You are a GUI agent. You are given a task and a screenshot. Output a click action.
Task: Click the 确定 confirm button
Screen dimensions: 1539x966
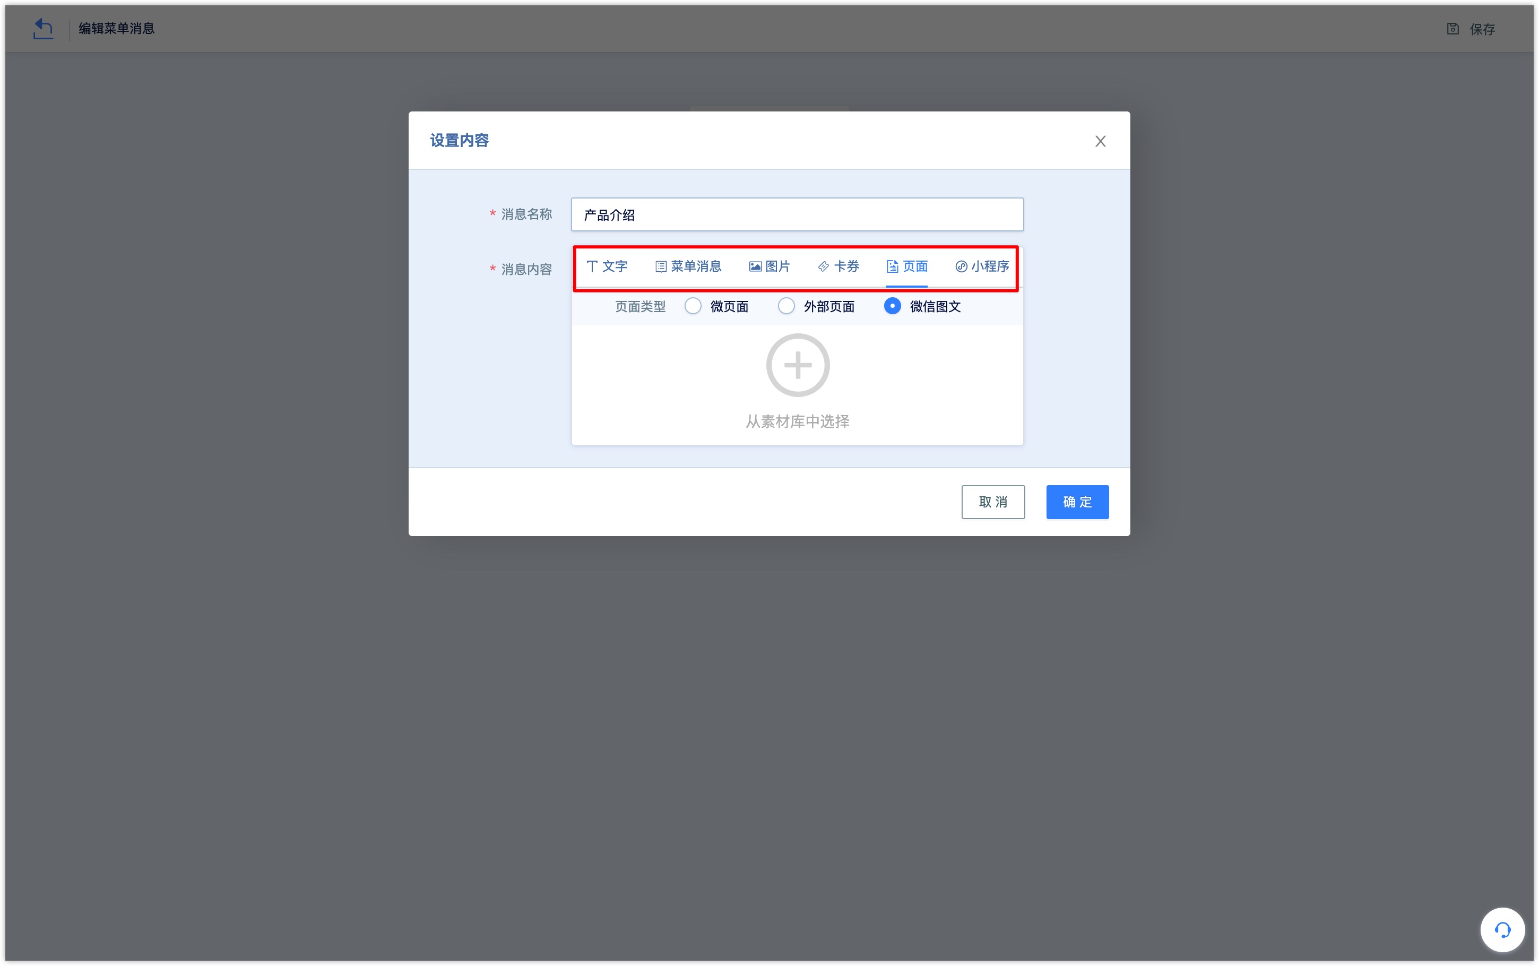pyautogui.click(x=1077, y=502)
